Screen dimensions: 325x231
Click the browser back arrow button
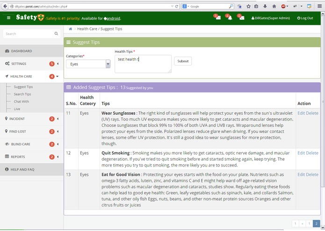click(x=5, y=6)
